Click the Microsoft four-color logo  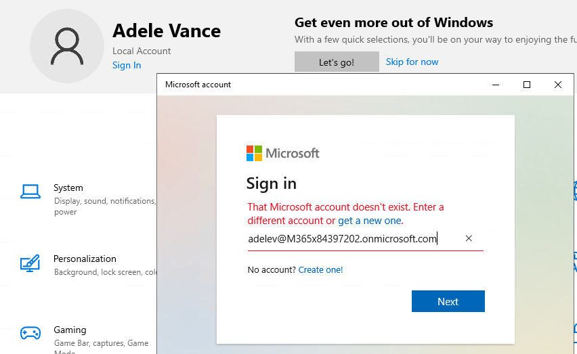(x=254, y=153)
